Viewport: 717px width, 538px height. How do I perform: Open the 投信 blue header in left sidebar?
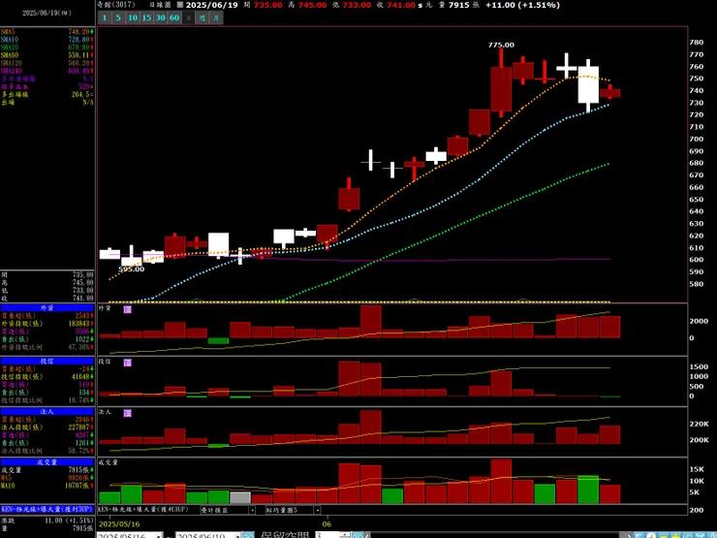47,361
